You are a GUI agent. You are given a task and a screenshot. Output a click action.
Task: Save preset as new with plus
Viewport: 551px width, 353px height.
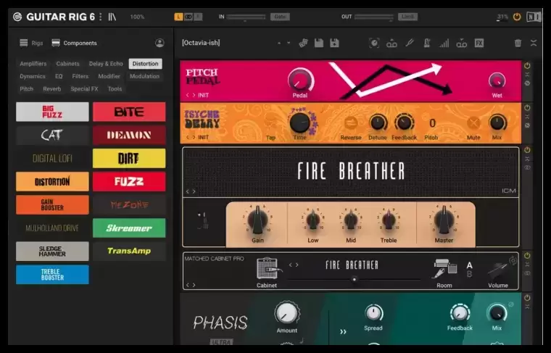click(x=334, y=43)
